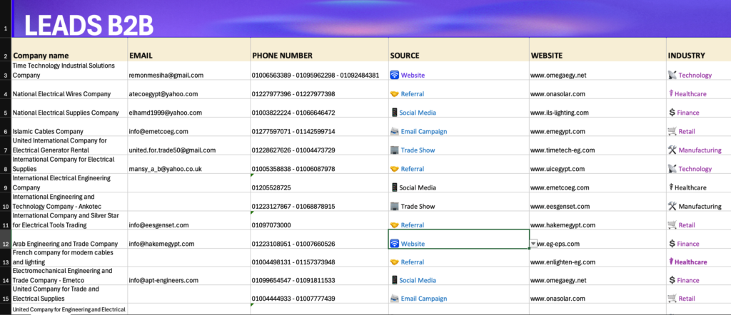Click envelope icon beside Email Campaign in row 15
731x315 pixels.
point(394,299)
